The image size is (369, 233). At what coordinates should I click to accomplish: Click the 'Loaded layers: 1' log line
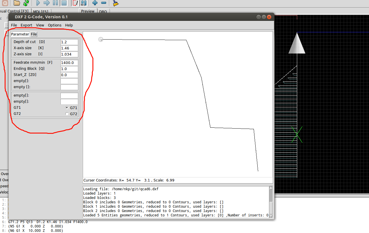99,193
